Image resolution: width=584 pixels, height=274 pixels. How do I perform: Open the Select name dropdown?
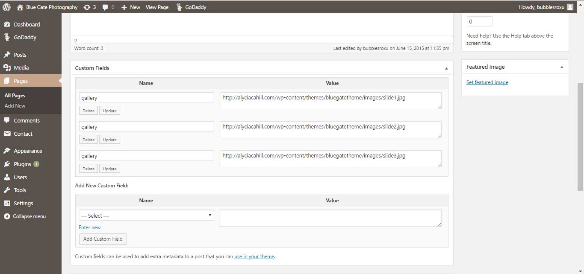[146, 216]
